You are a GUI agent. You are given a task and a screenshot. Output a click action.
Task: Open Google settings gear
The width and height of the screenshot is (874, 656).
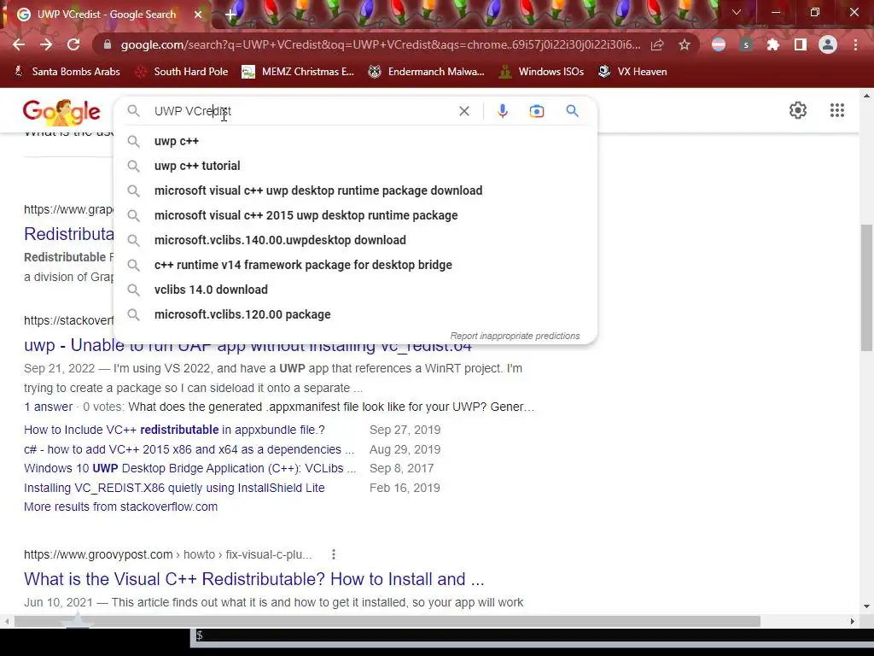click(798, 110)
